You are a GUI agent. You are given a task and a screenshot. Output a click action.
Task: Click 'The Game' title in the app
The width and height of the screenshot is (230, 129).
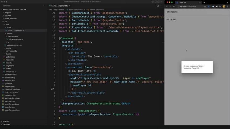[x=172, y=12]
